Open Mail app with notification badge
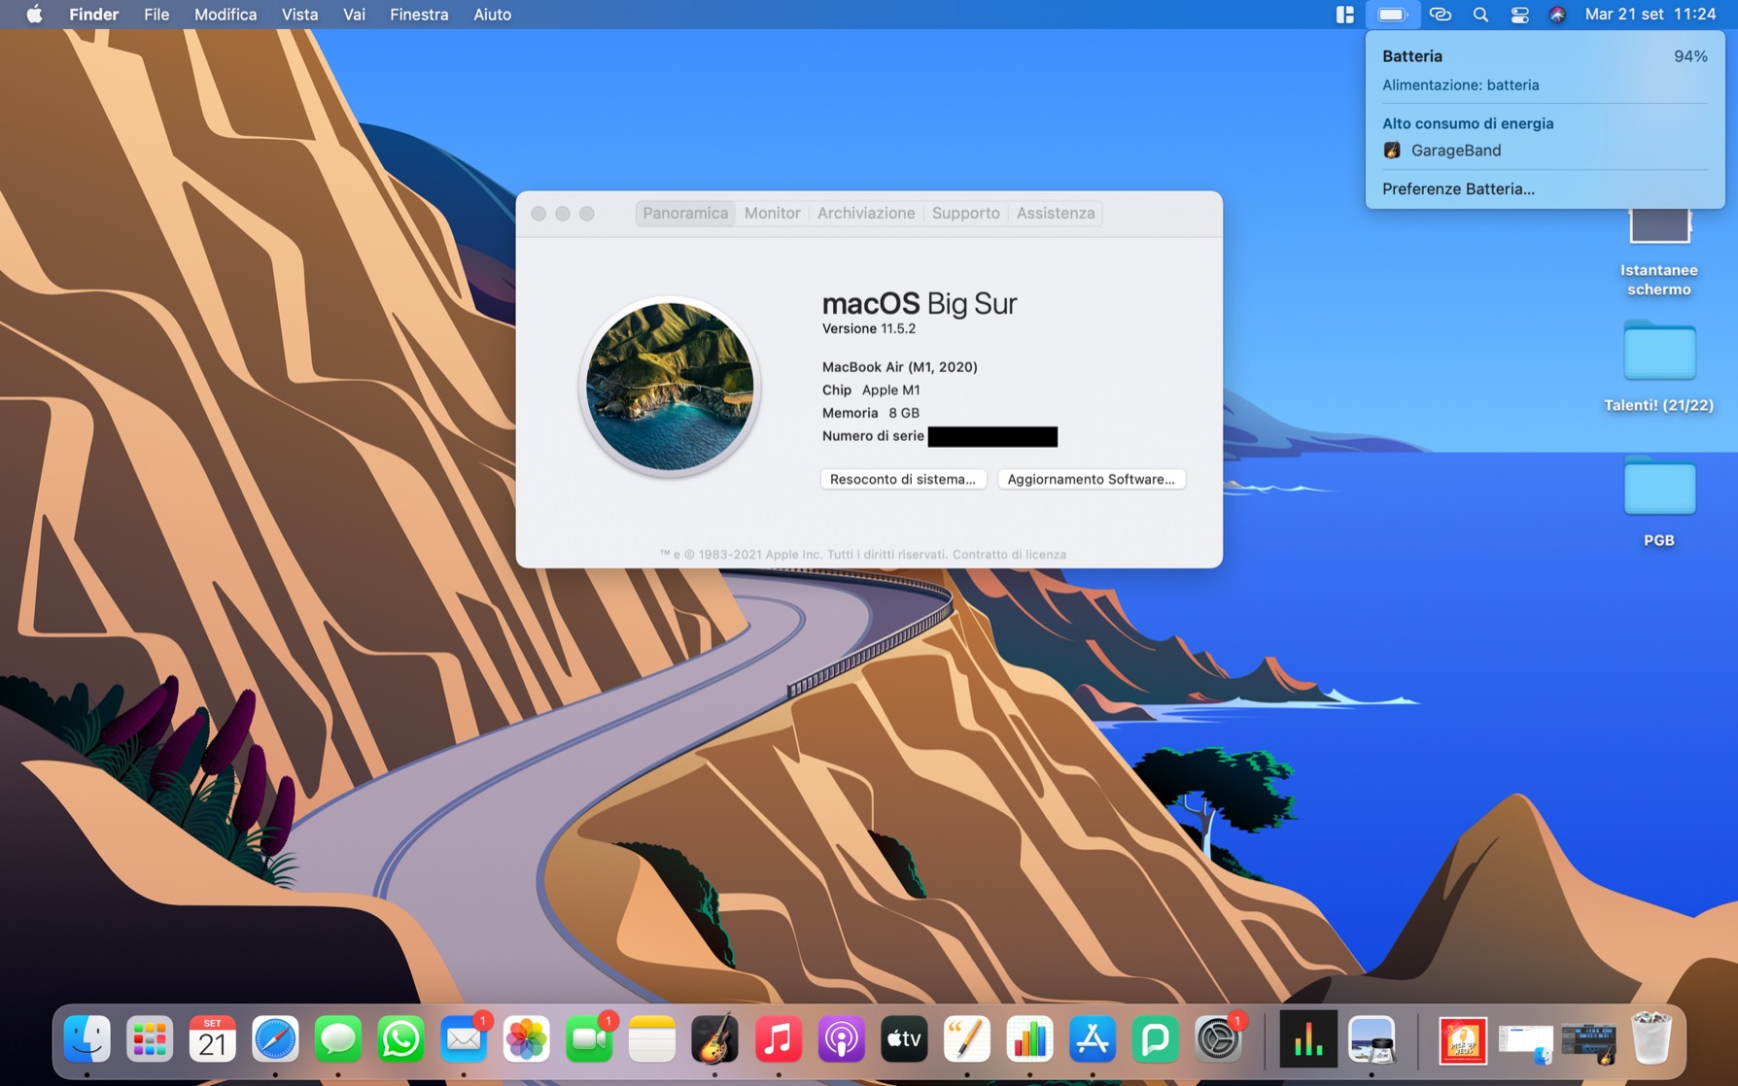Image resolution: width=1738 pixels, height=1086 pixels. pos(464,1039)
